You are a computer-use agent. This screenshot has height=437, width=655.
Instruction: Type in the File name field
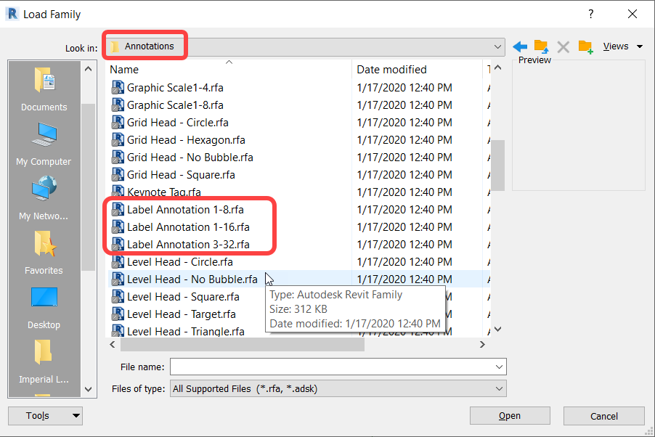[327, 367]
